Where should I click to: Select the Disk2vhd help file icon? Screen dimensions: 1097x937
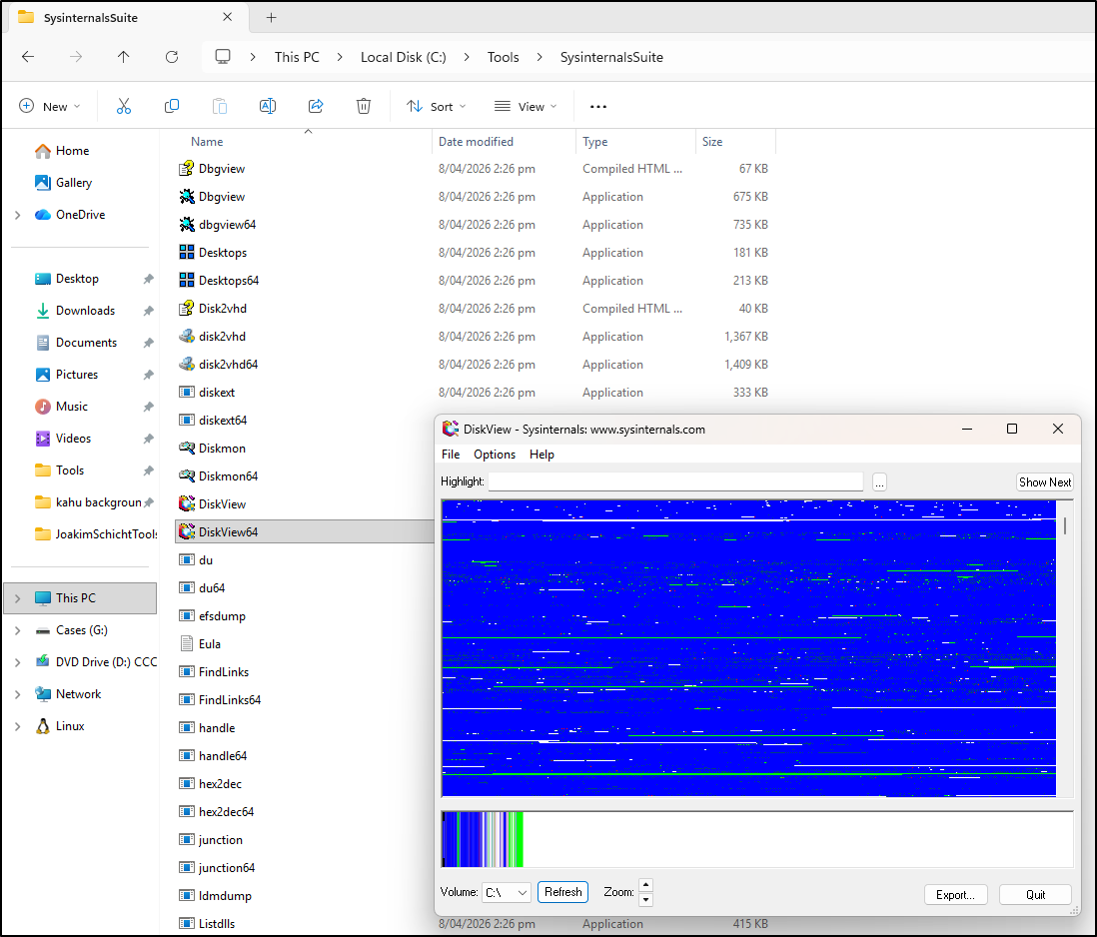tap(186, 309)
